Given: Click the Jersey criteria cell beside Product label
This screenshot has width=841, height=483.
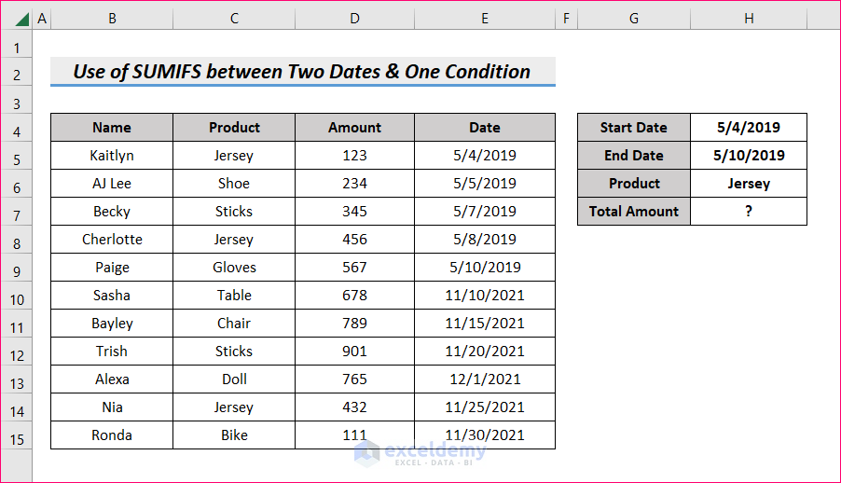Looking at the screenshot, I should pos(748,184).
